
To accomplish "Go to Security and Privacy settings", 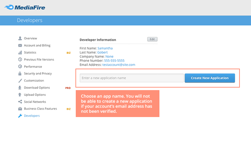I will pyautogui.click(x=38, y=74).
